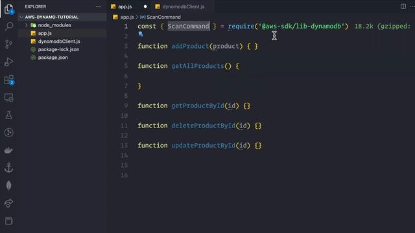Click app.js in the breadcrumb path
The height and width of the screenshot is (233, 415).
(x=127, y=17)
